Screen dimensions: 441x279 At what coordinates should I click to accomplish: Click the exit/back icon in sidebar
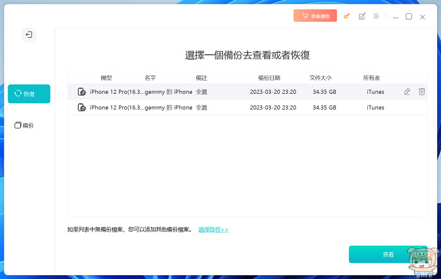29,35
